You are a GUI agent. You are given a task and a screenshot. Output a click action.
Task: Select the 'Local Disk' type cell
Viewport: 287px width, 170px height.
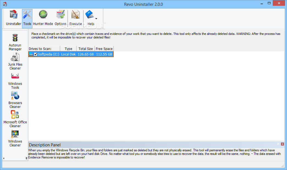point(68,54)
